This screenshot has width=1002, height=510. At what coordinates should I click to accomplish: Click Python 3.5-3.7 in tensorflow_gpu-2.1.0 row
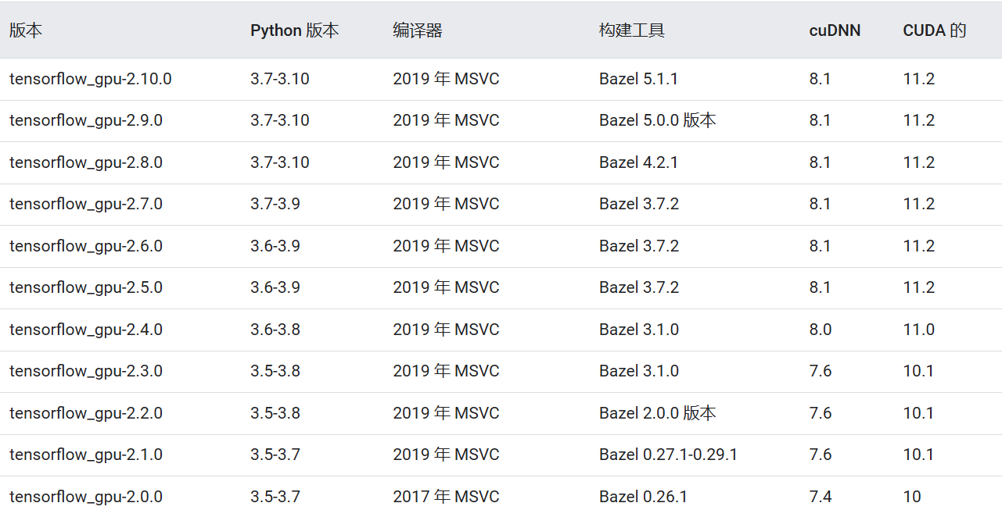click(x=275, y=455)
